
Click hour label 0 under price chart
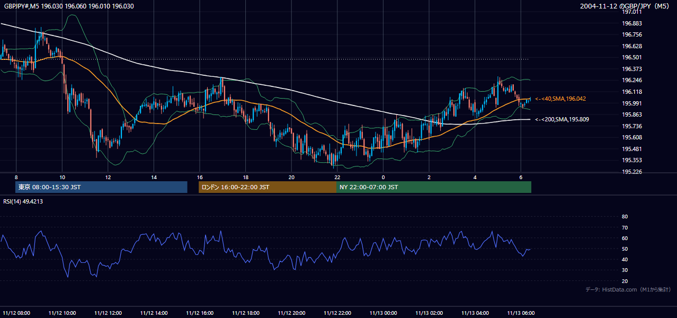pyautogui.click(x=384, y=177)
